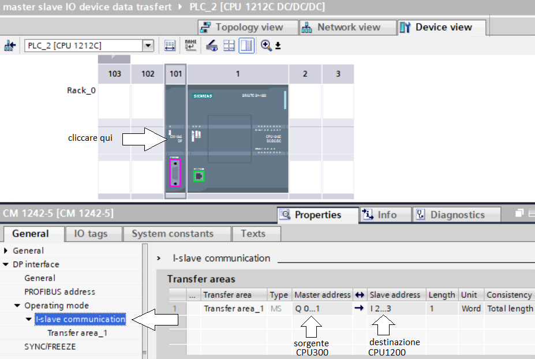Collapse the DP interface tree node
535x359 pixels.
6,264
